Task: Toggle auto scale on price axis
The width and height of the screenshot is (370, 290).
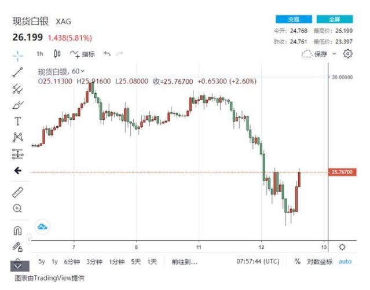Action: 345,262
